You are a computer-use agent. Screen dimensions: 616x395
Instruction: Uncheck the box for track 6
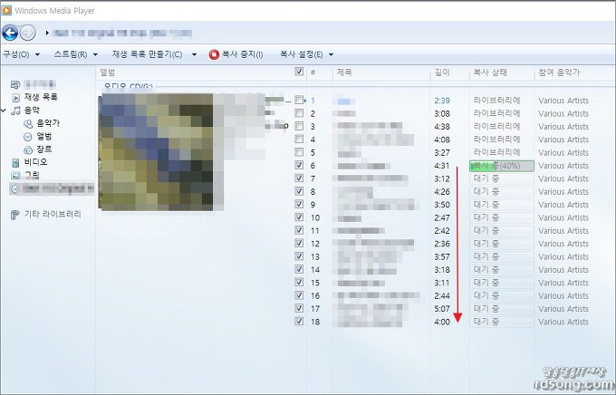pos(299,165)
